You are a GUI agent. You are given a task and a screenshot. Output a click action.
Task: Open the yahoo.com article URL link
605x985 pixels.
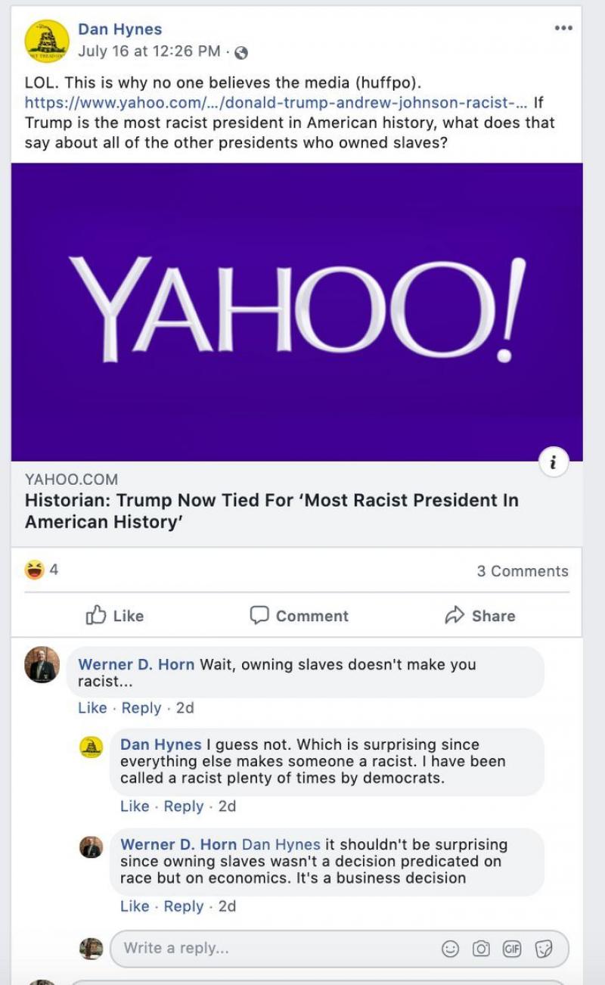[275, 103]
